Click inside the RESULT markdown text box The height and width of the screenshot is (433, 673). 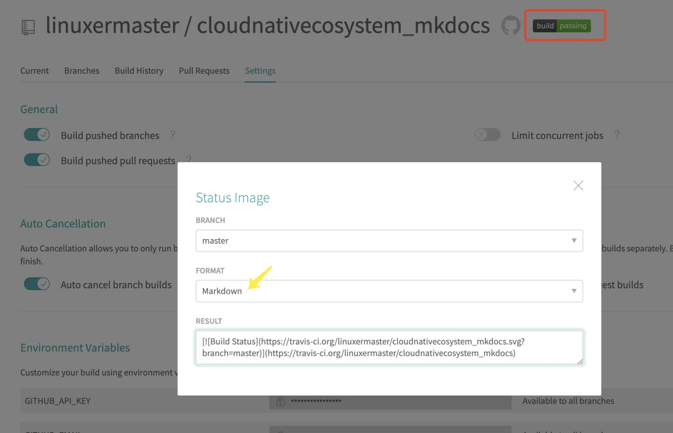(x=389, y=347)
